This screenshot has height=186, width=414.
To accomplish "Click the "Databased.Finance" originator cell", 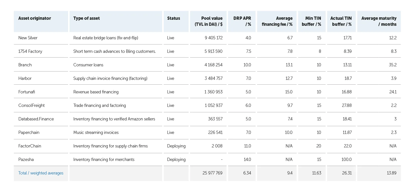I will [x=36, y=119].
